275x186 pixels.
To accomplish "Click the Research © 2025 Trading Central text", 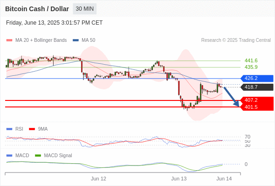I will (236, 40).
